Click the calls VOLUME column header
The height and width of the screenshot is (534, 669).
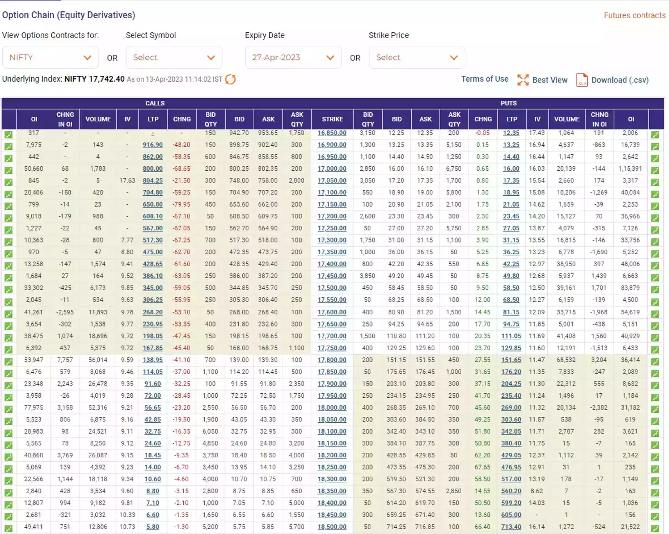coord(98,119)
